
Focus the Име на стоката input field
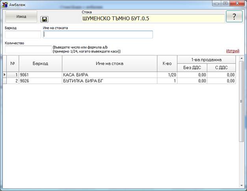point(98,35)
